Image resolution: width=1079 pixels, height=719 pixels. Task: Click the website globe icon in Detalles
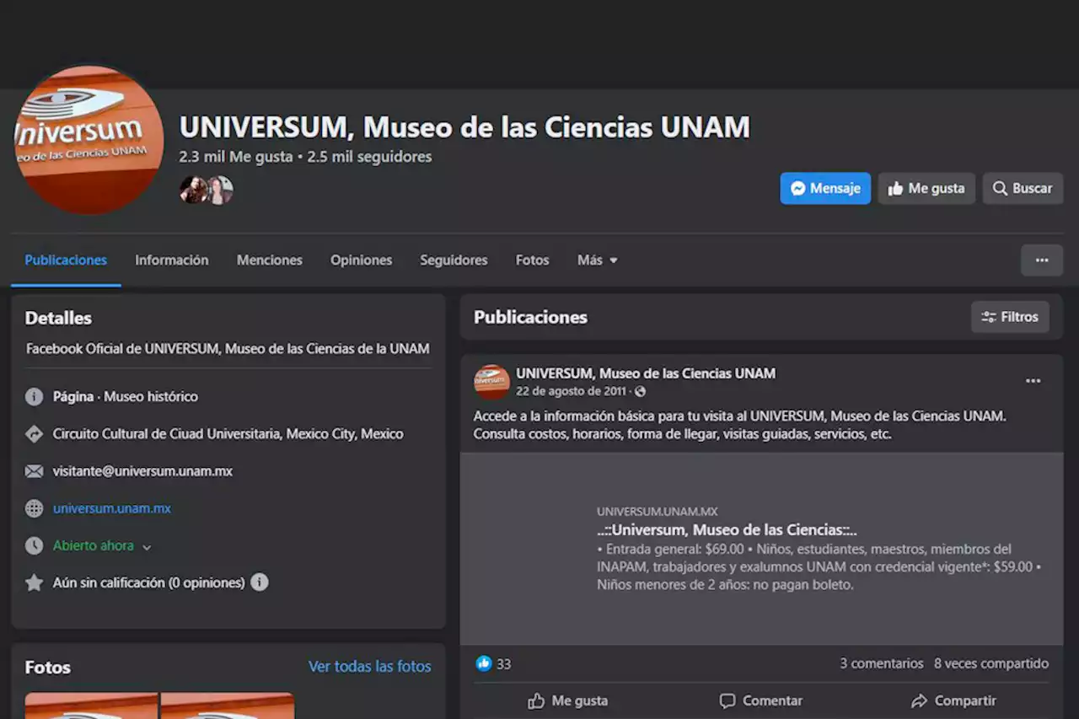point(34,508)
